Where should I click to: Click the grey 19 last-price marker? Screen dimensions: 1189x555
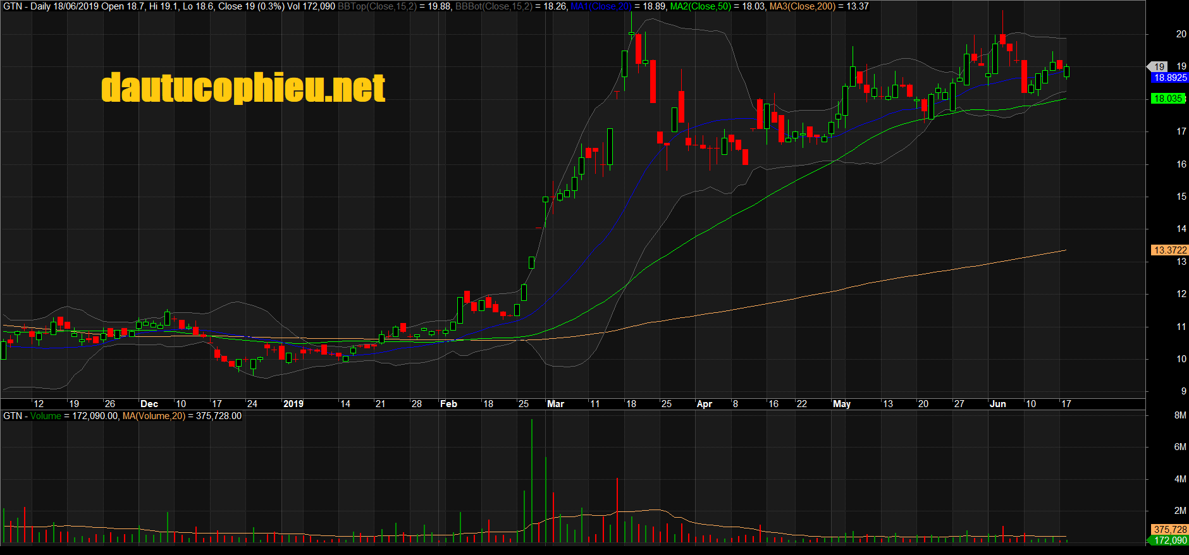(1159, 66)
